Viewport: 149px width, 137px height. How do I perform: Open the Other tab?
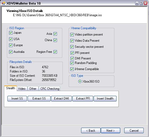[x=33, y=89]
